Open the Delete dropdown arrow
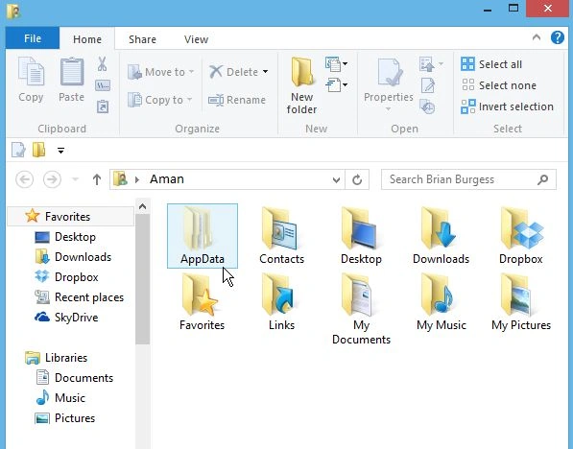The width and height of the screenshot is (573, 449). tap(265, 72)
